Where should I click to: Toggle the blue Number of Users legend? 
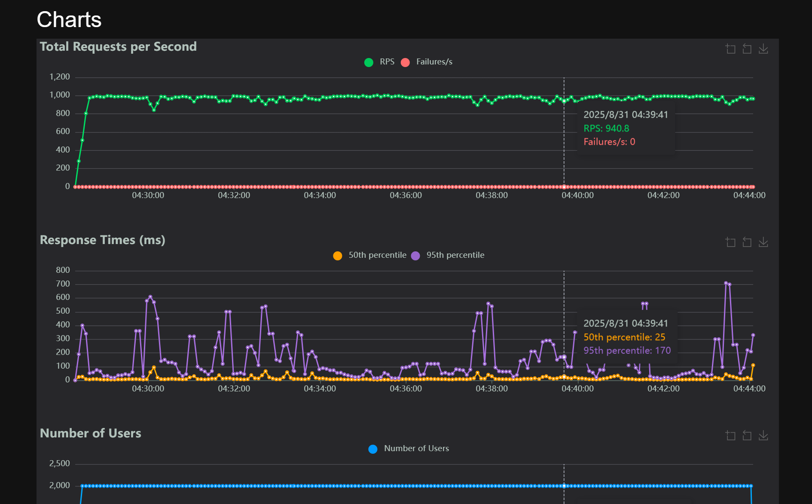pyautogui.click(x=409, y=449)
